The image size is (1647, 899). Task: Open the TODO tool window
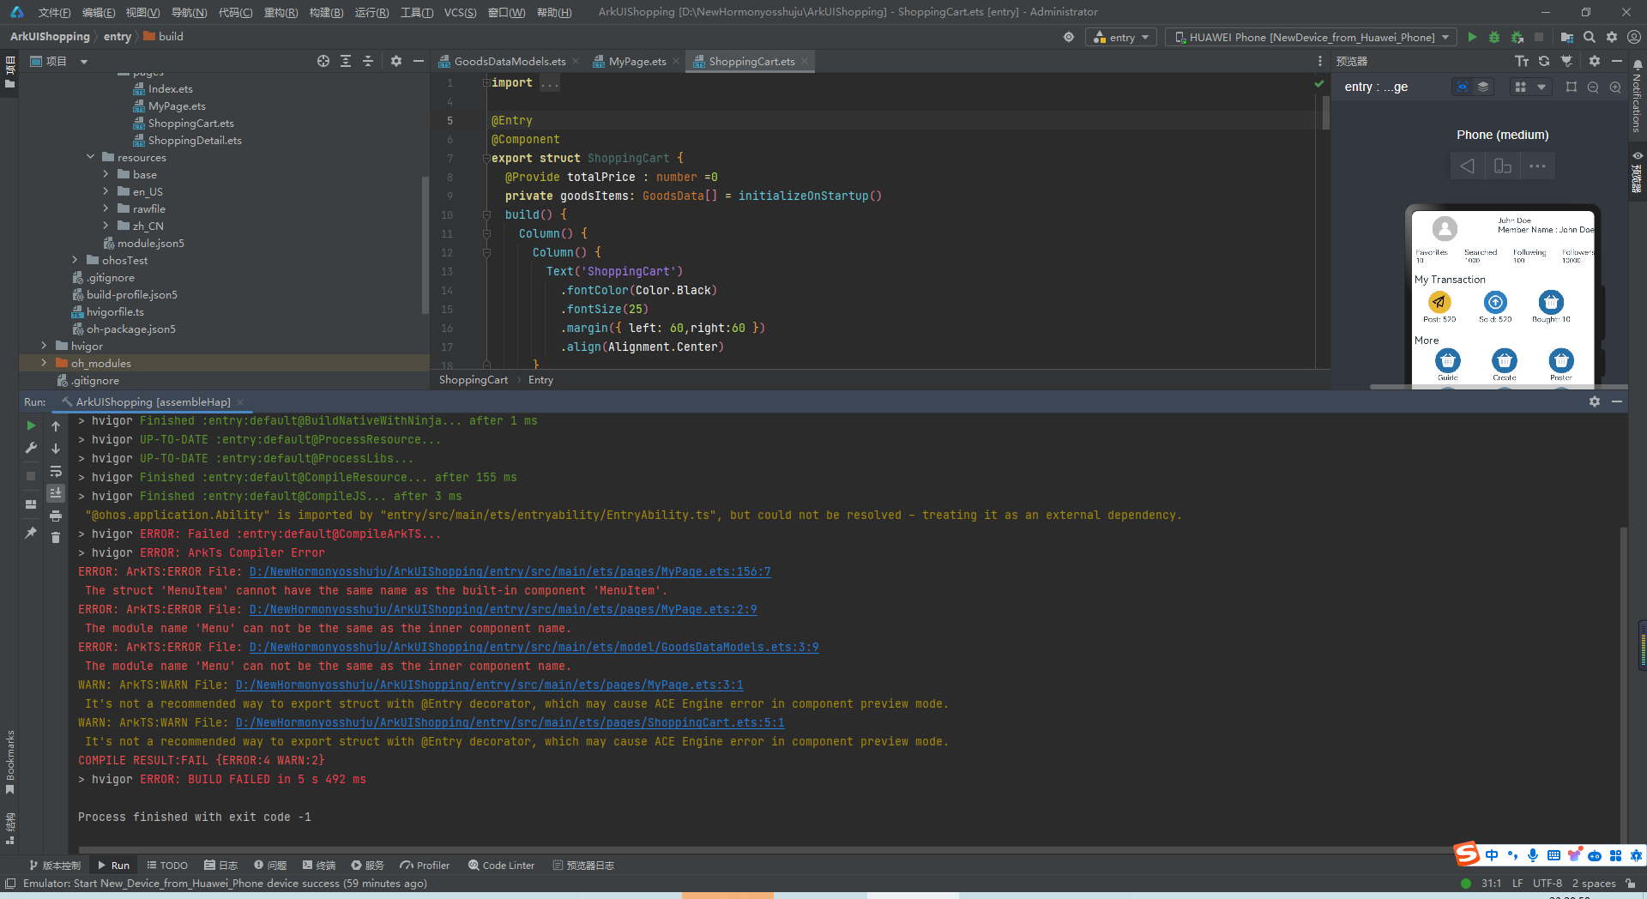[x=167, y=866]
